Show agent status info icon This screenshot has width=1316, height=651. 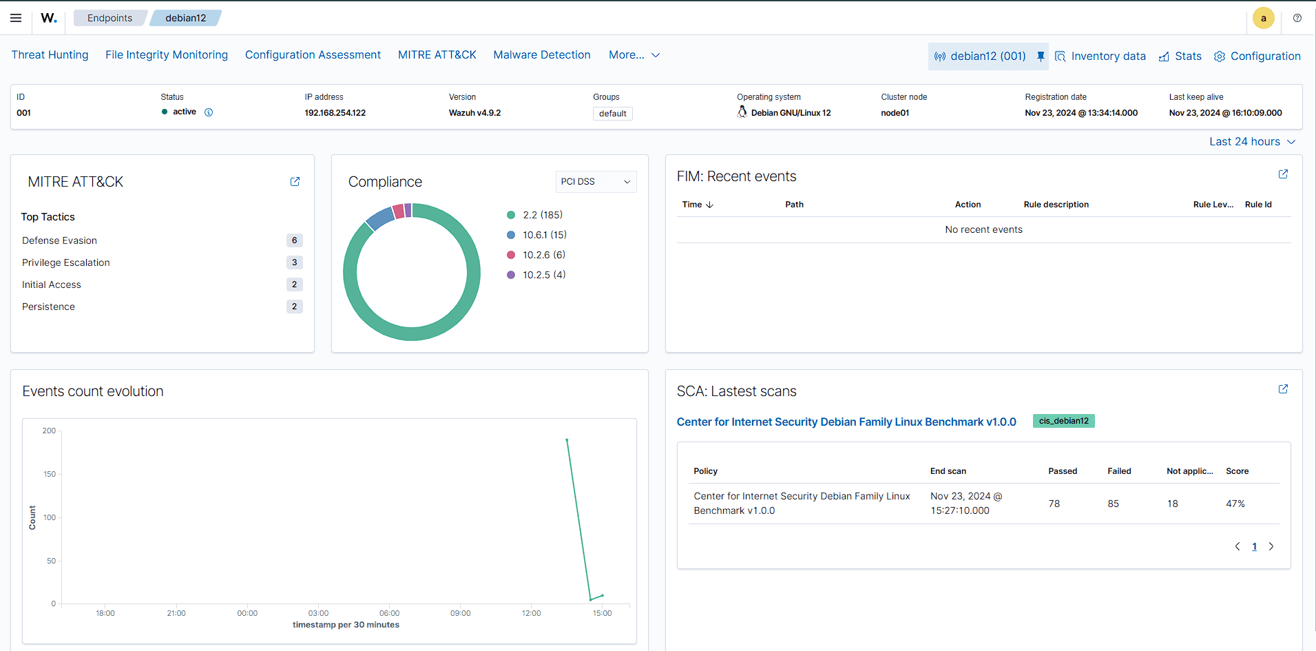point(209,112)
